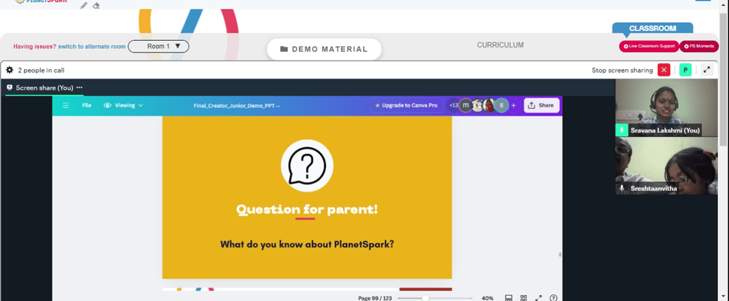Click the green P participant icon
Screen dimensions: 729x301
click(685, 70)
